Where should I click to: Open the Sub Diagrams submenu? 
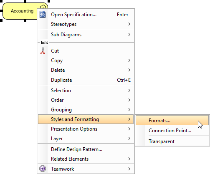click(x=86, y=35)
